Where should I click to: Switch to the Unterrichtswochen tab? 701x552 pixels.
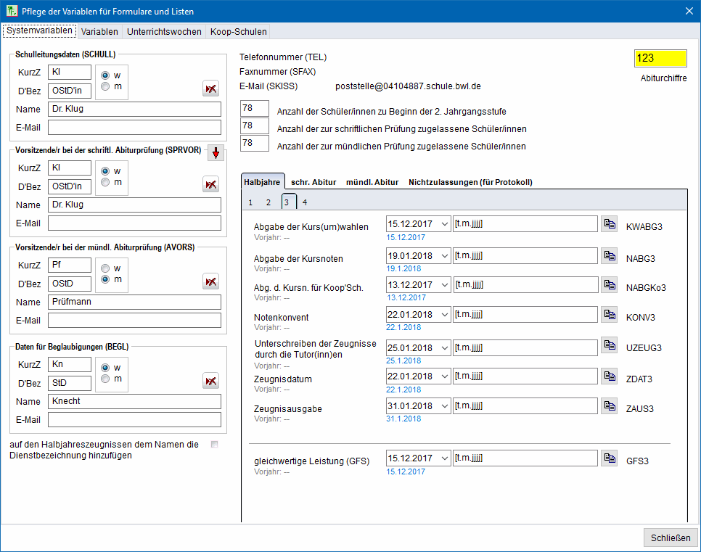pos(164,31)
